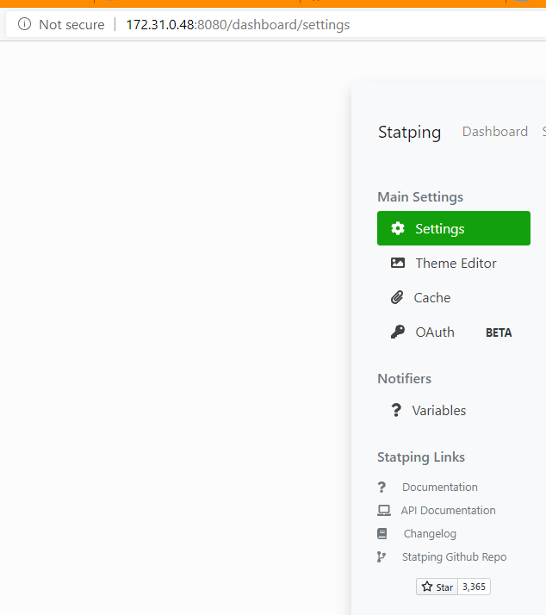
Task: Select the Settings sidebar tab
Action: coord(454,228)
